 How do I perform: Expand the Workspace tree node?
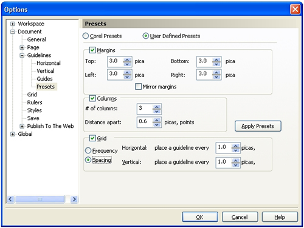(x=13, y=24)
